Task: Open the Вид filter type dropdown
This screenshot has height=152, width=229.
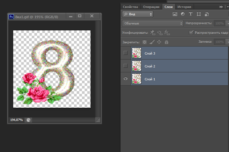Action: (138, 14)
